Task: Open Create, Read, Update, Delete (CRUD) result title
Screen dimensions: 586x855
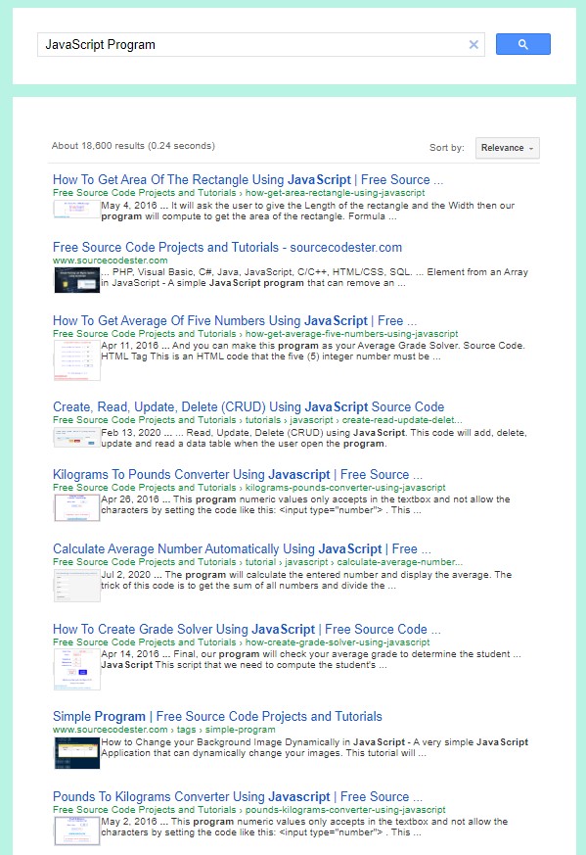Action: click(x=248, y=406)
